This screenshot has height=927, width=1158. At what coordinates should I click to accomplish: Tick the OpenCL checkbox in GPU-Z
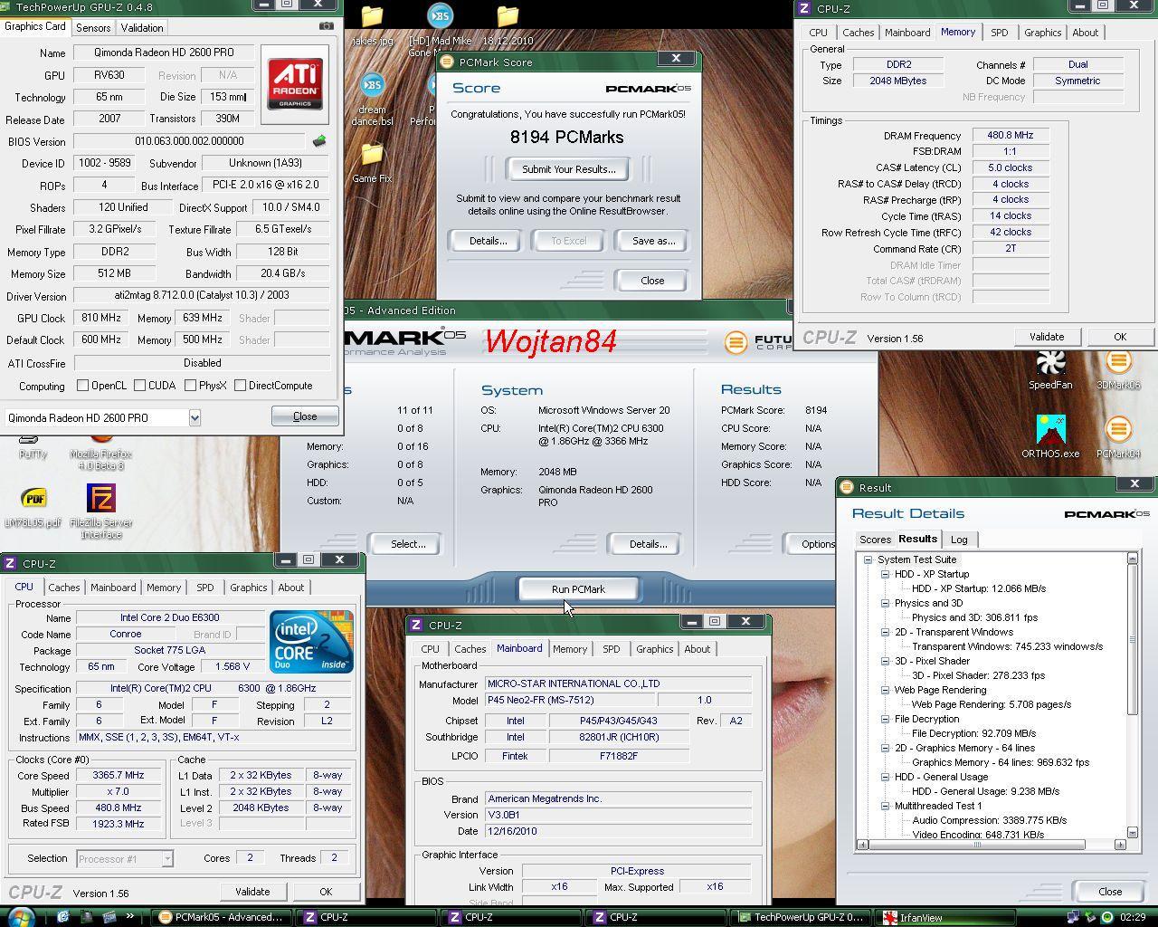(83, 386)
